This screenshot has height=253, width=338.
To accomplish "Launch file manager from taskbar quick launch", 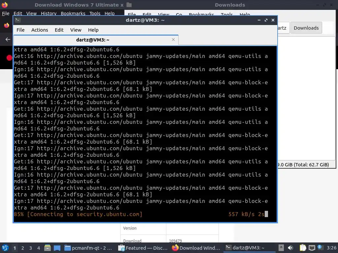I will [x=48, y=248].
